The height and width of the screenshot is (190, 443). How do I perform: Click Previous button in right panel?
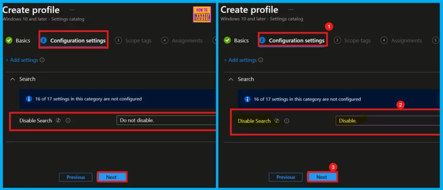point(286,177)
